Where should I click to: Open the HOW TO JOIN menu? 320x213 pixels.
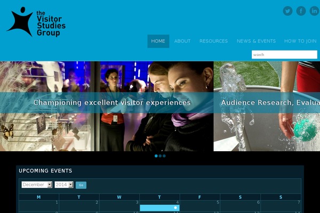click(x=300, y=41)
